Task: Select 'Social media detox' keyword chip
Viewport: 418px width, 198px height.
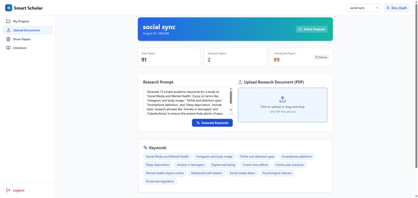Action: (242, 173)
